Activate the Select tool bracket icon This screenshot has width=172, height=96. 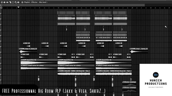click(x=13, y=2)
